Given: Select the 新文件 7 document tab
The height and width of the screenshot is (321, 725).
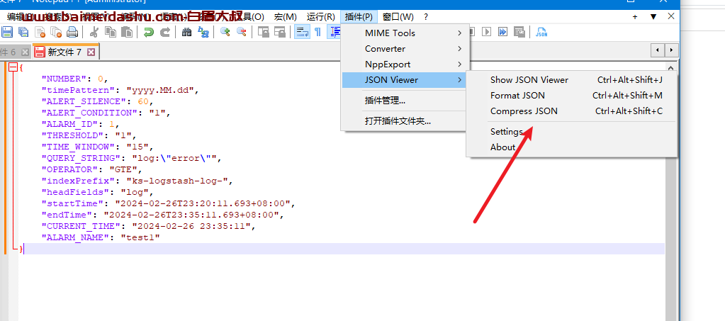Looking at the screenshot, I should [64, 52].
